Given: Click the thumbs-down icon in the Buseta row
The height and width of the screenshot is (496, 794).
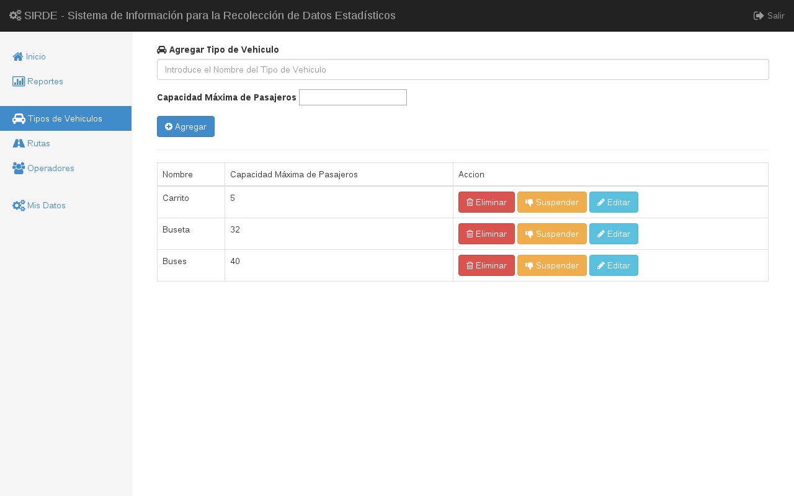Looking at the screenshot, I should [x=529, y=234].
